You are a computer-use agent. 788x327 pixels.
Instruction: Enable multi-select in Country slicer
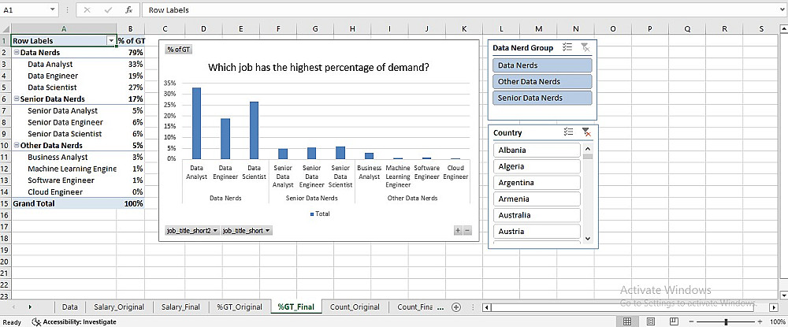pyautogui.click(x=567, y=133)
